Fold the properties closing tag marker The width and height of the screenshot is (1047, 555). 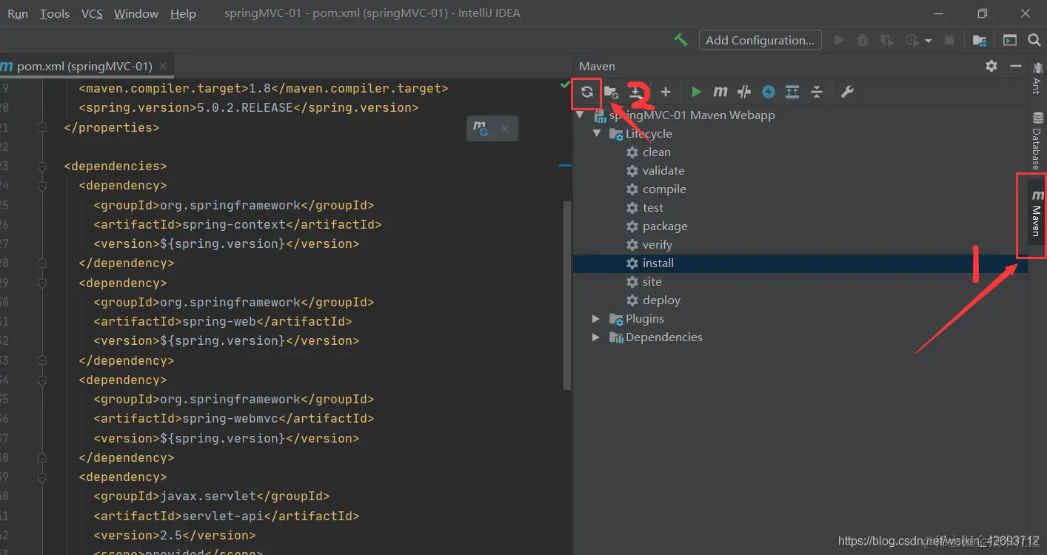pyautogui.click(x=41, y=127)
